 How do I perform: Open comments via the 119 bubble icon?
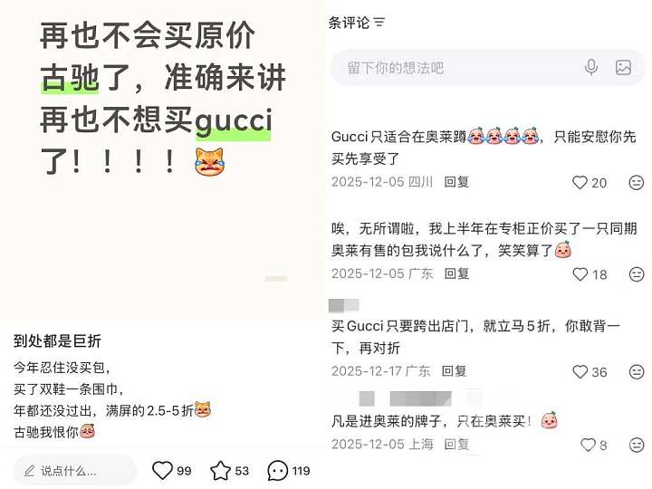coord(278,471)
